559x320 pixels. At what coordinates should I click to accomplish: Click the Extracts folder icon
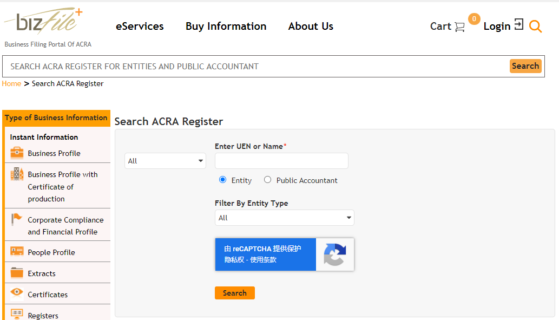tap(17, 273)
